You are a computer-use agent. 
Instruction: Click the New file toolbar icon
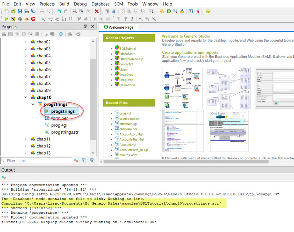(7, 11)
